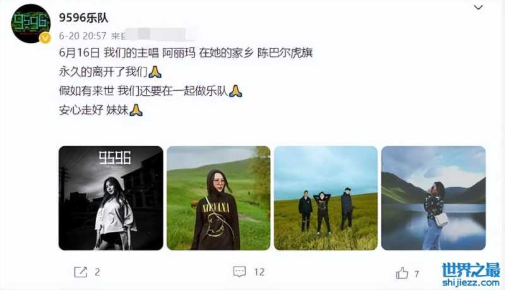The width and height of the screenshot is (505, 290).
Task: View the three people in field photo
Action: tap(326, 198)
